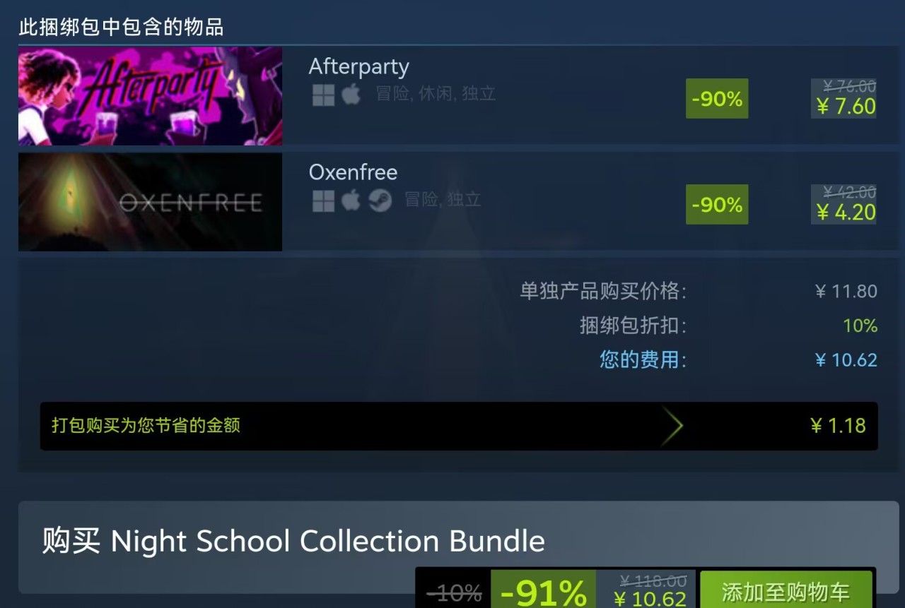The height and width of the screenshot is (608, 905).
Task: Open the Afterparty title link
Action: tap(359, 67)
